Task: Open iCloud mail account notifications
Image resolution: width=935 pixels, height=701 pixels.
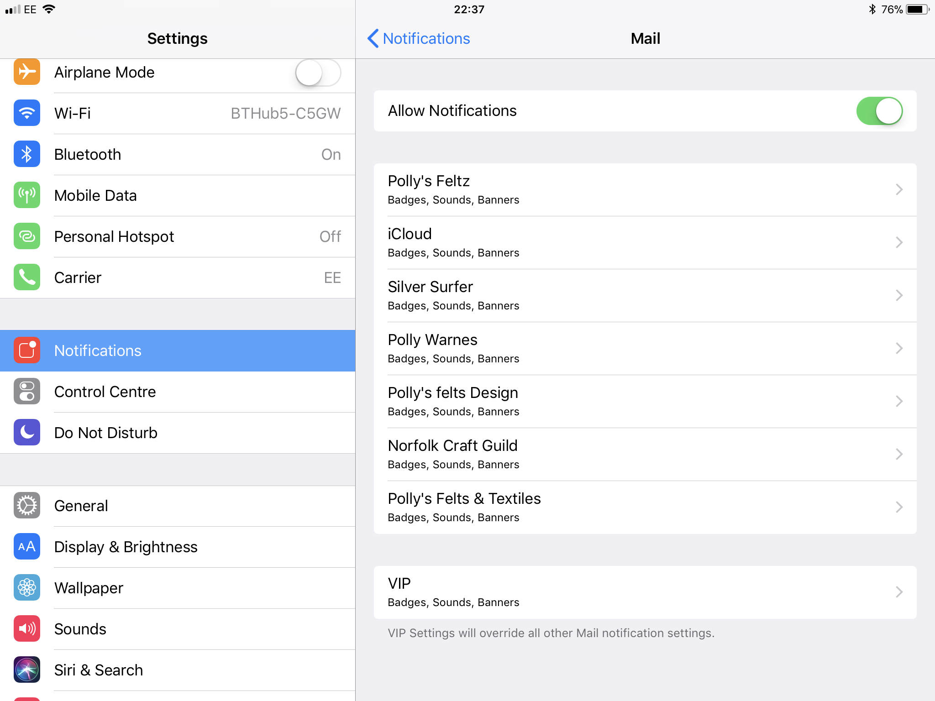Action: click(645, 242)
